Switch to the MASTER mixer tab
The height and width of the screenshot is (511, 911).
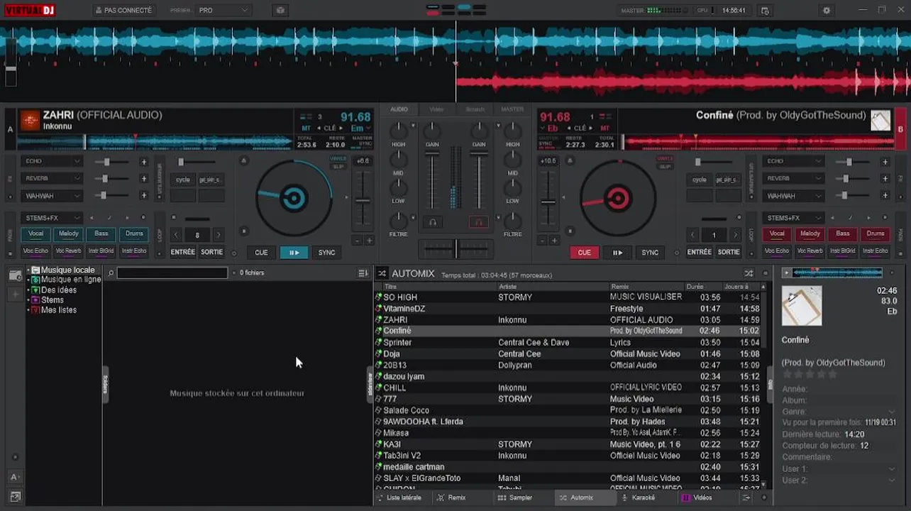tap(512, 109)
